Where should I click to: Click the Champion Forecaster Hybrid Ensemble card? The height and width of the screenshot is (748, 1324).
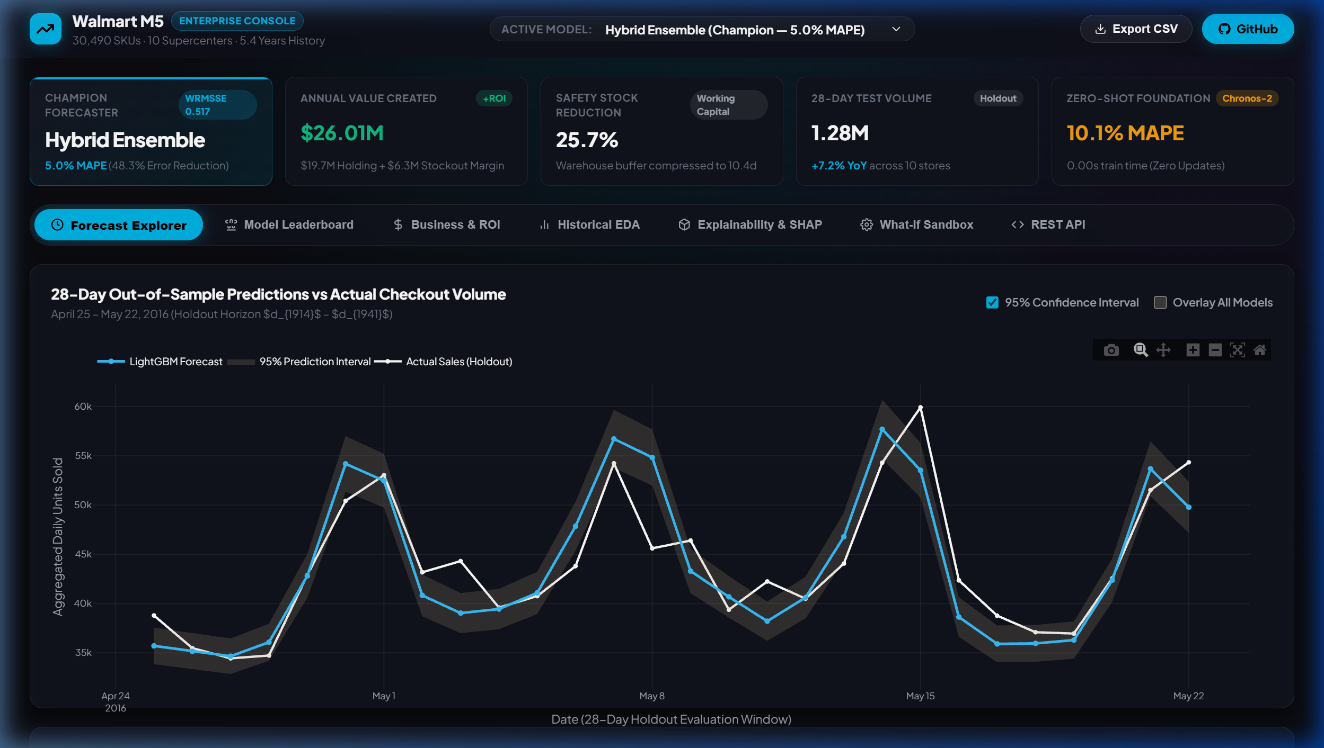(x=151, y=131)
